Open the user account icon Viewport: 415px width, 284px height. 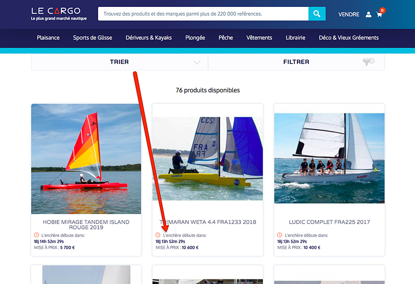368,15
